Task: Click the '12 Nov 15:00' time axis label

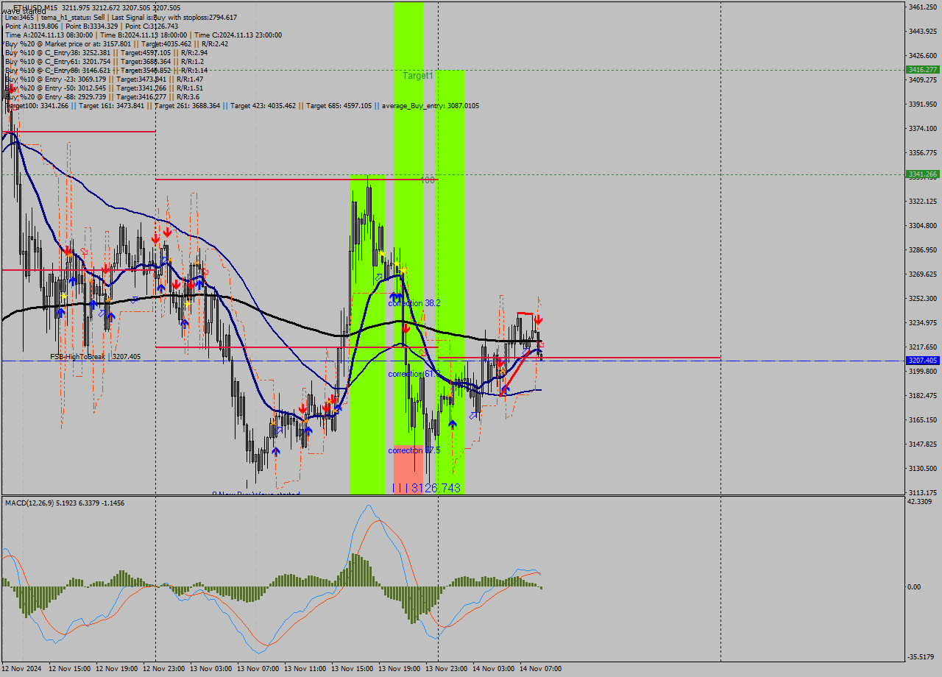Action: [x=70, y=669]
